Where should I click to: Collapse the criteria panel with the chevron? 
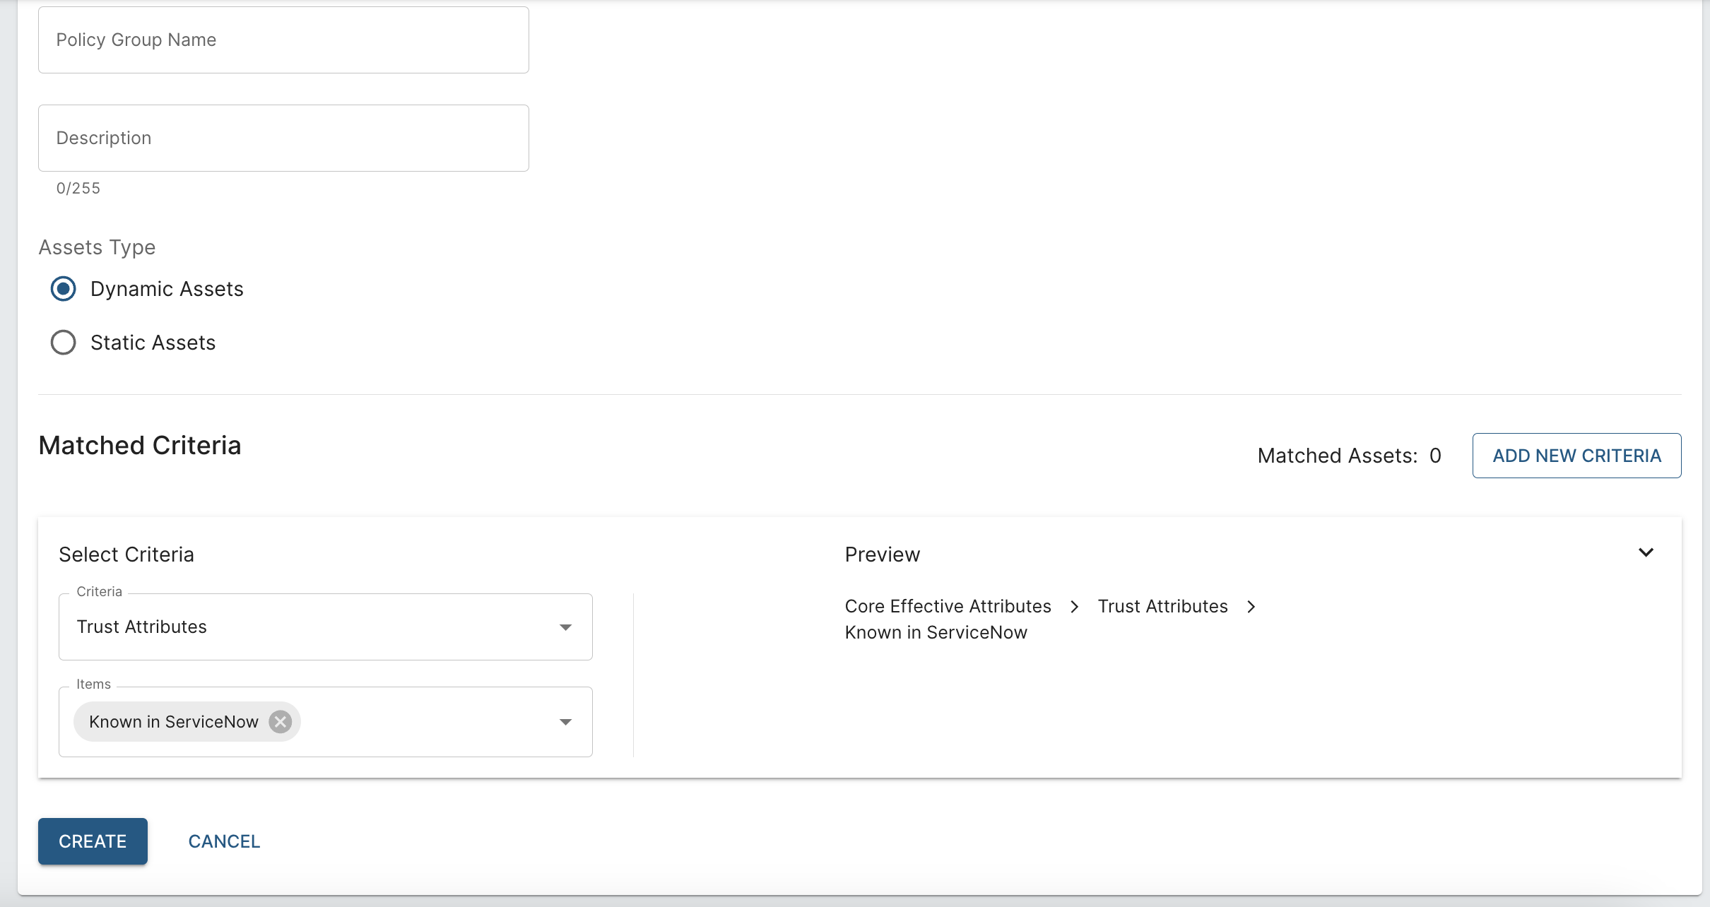pos(1646,553)
